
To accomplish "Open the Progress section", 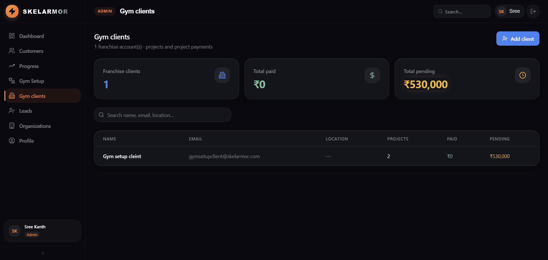I will tap(43, 66).
